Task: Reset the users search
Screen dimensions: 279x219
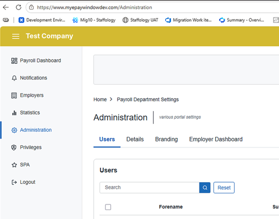Action: (224, 188)
